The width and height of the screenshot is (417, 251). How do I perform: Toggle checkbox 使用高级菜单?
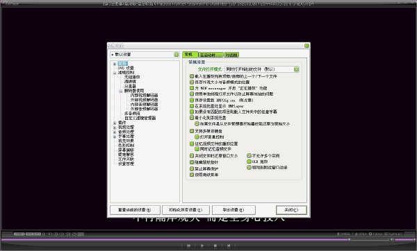(x=192, y=175)
